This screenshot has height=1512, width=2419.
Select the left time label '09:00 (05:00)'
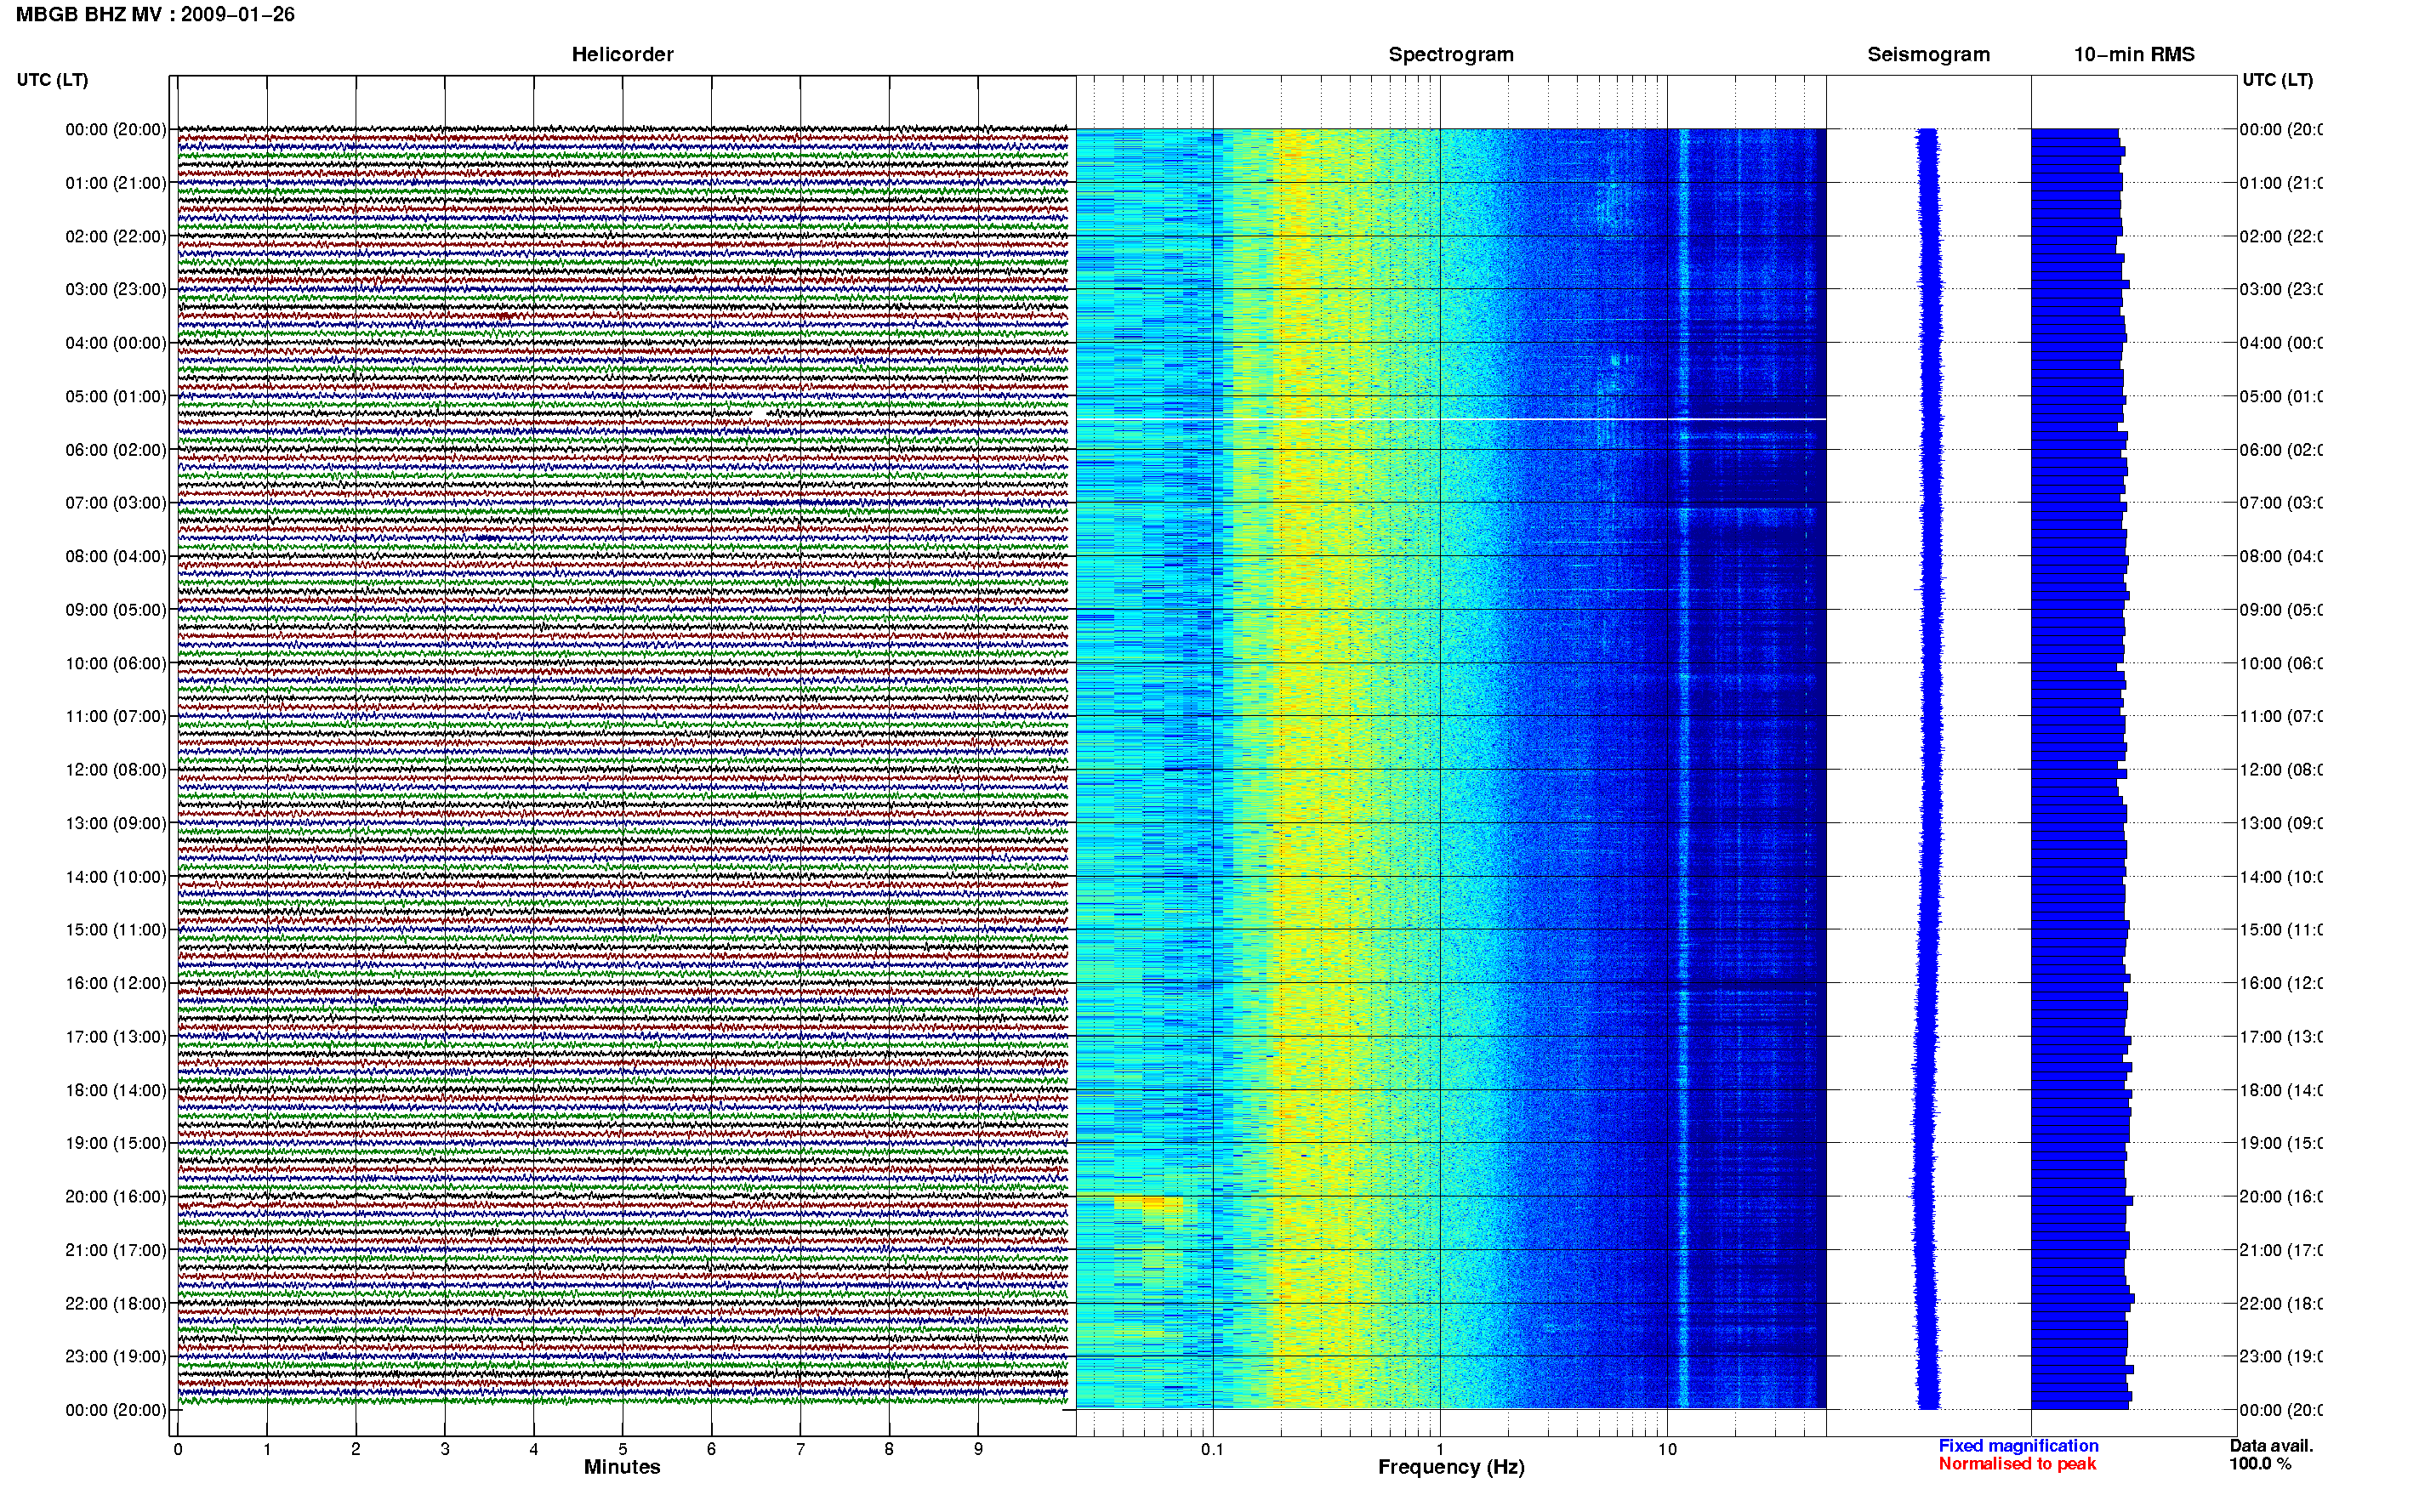coord(116,610)
